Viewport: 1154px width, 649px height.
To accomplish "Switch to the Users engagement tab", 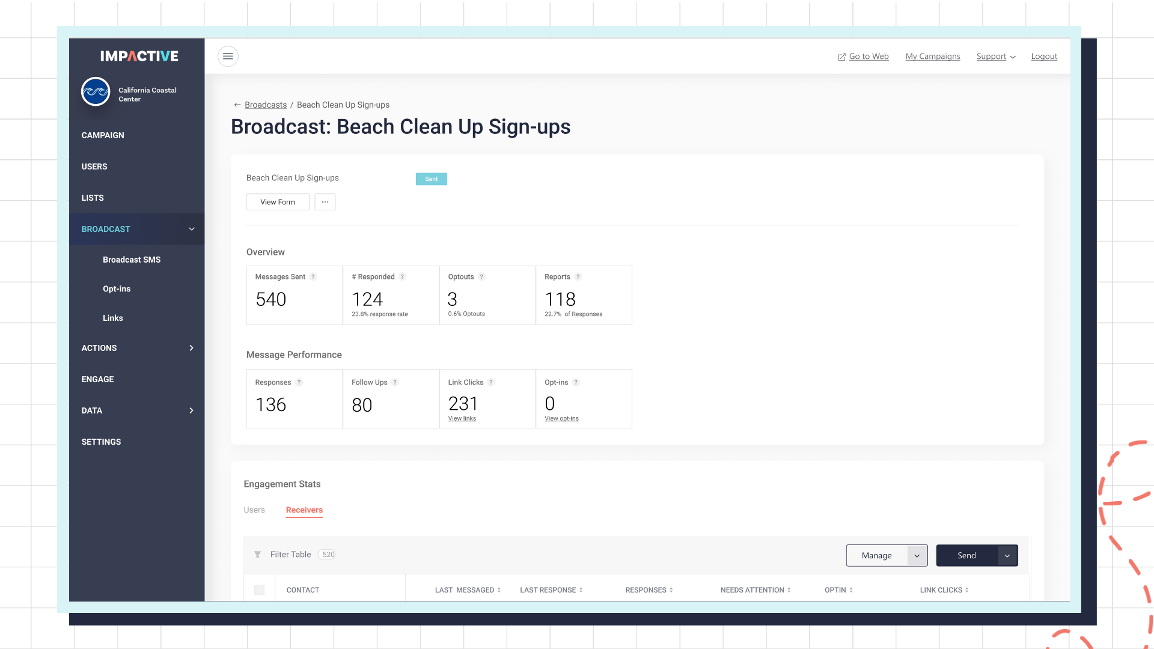I will (x=254, y=510).
